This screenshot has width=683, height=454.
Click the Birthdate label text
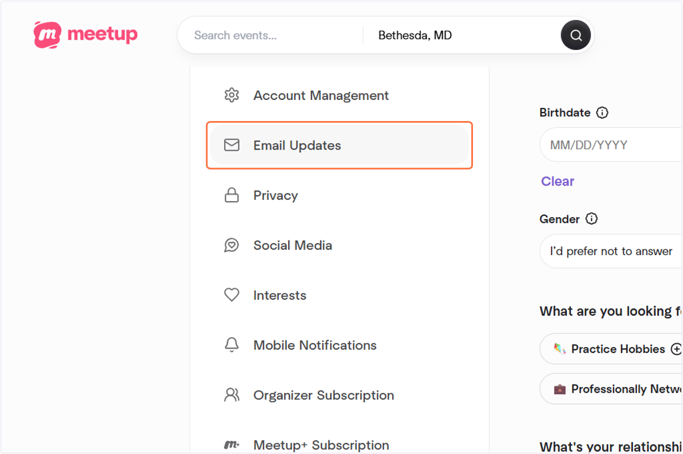pyautogui.click(x=565, y=113)
